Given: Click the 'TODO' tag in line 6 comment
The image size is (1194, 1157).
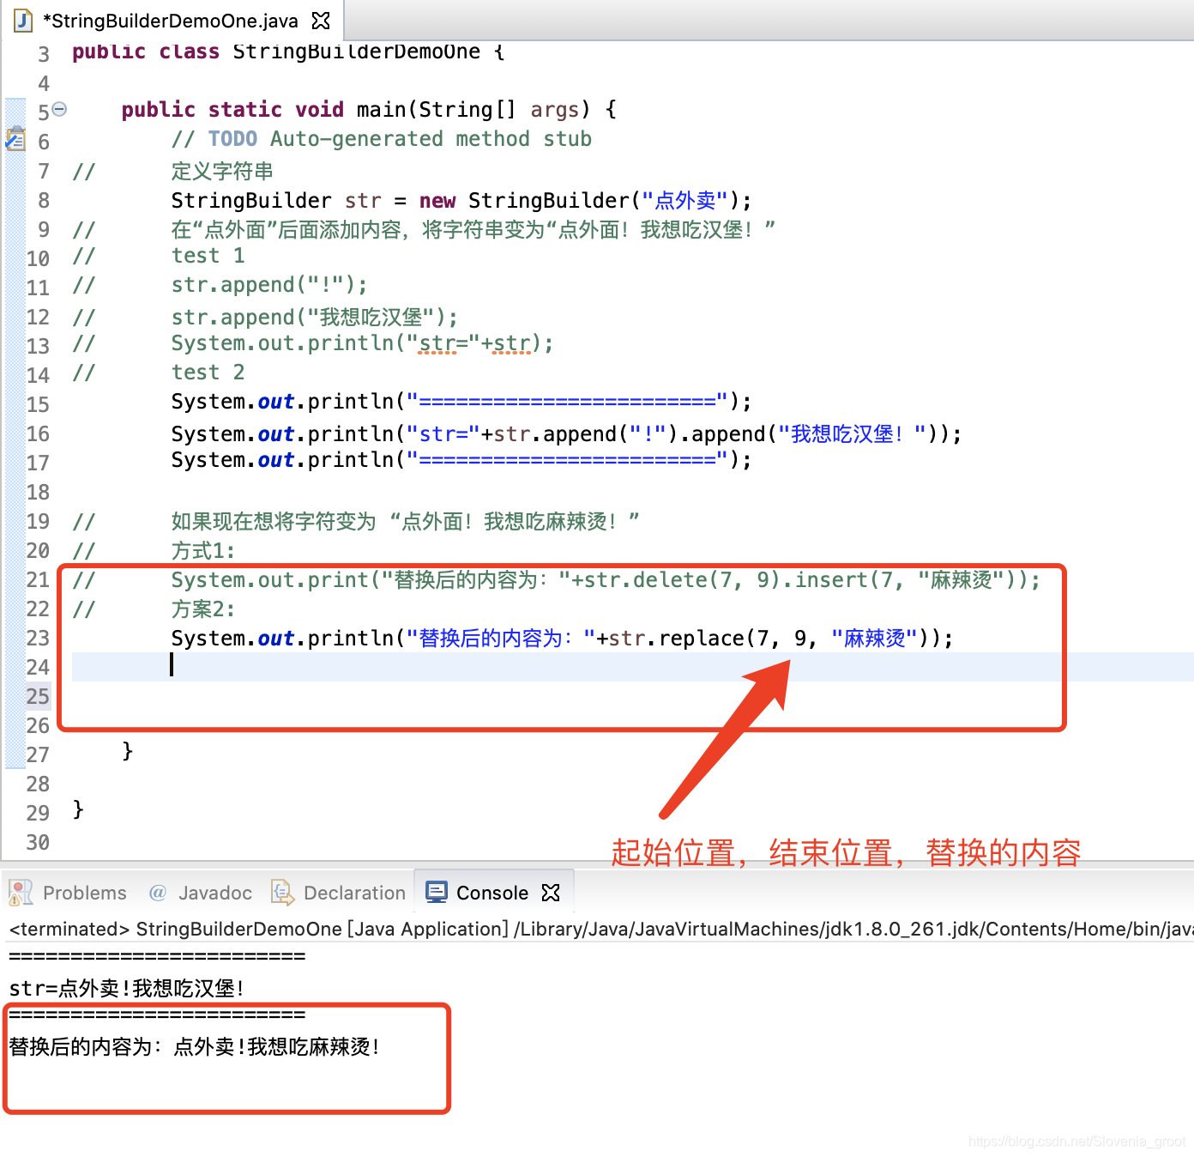Looking at the screenshot, I should pyautogui.click(x=232, y=138).
